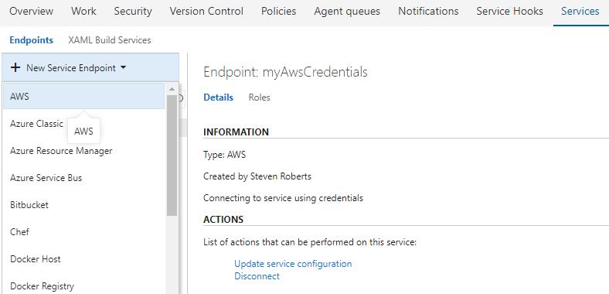Click the plus icon for new endpoint
Viewport: 609px width, 294px height.
coord(15,67)
